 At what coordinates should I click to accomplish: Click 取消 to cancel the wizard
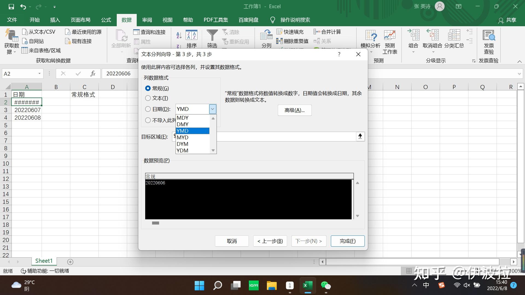(x=232, y=241)
